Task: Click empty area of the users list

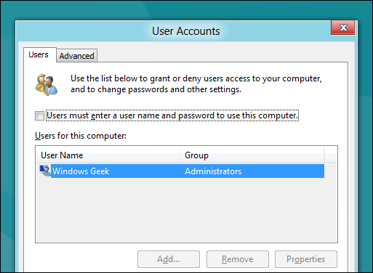Action: pyautogui.click(x=186, y=210)
